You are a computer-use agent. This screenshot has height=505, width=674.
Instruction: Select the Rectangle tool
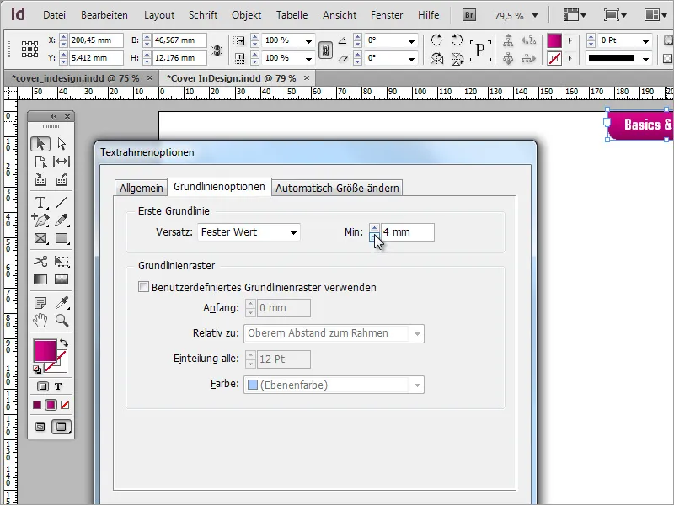[62, 238]
